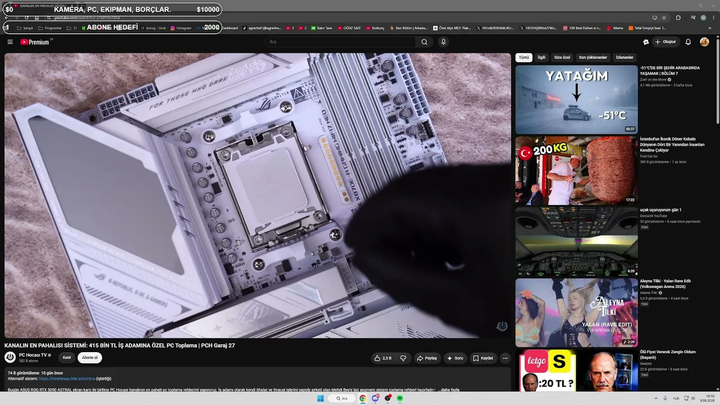Open the Chrome profile icon in the toolbar
720x405 pixels.
(x=703, y=17)
